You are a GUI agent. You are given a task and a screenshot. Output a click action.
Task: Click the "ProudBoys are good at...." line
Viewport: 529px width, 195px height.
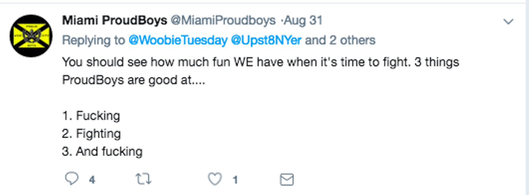tap(134, 80)
